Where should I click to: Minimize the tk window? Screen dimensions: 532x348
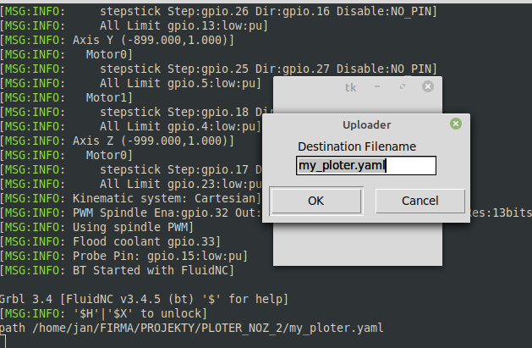point(377,86)
